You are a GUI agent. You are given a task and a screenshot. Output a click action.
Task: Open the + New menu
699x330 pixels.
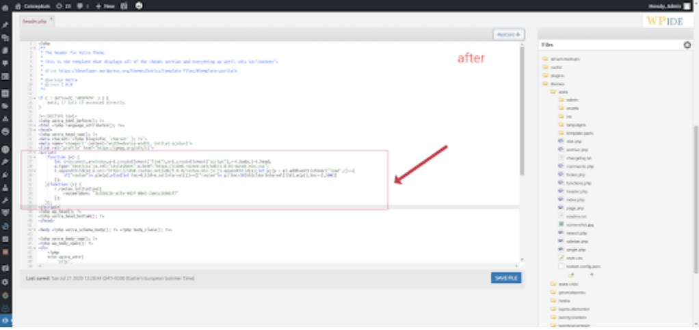click(105, 6)
